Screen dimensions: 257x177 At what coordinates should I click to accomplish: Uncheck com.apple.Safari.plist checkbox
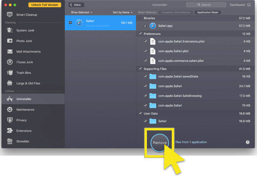pyautogui.click(x=145, y=51)
